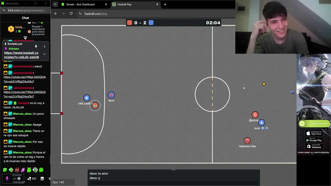Click the browser back arrow
This screenshot has width=331, height=186.
click(56, 14)
